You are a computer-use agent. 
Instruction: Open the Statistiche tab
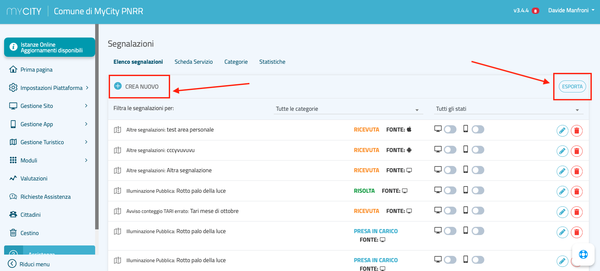tap(272, 62)
